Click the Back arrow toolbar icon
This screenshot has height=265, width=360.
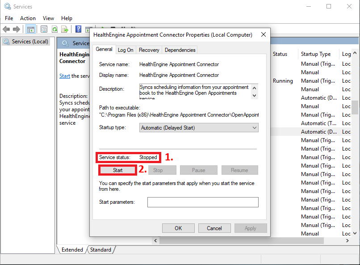[x=6, y=29]
